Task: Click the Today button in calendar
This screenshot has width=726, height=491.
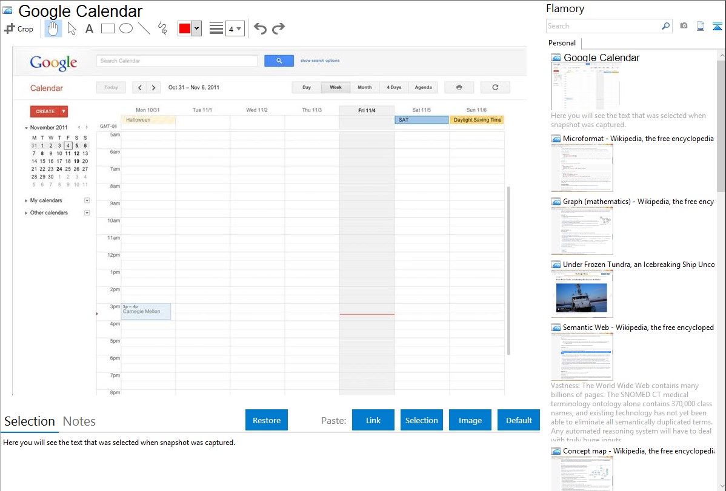Action: pyautogui.click(x=111, y=87)
